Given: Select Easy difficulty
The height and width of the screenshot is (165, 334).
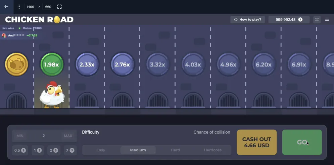Looking at the screenshot, I should click(101, 150).
